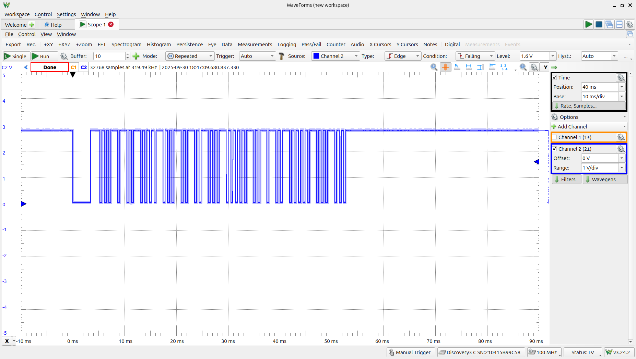Click the 1 2 3 4 quick measure icon
Viewport: 636px width, 359px height.
(x=504, y=67)
